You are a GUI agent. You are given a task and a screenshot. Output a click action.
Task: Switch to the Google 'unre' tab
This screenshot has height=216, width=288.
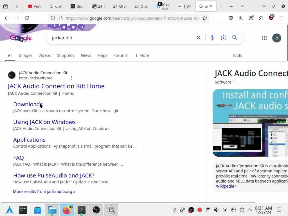(56, 6)
